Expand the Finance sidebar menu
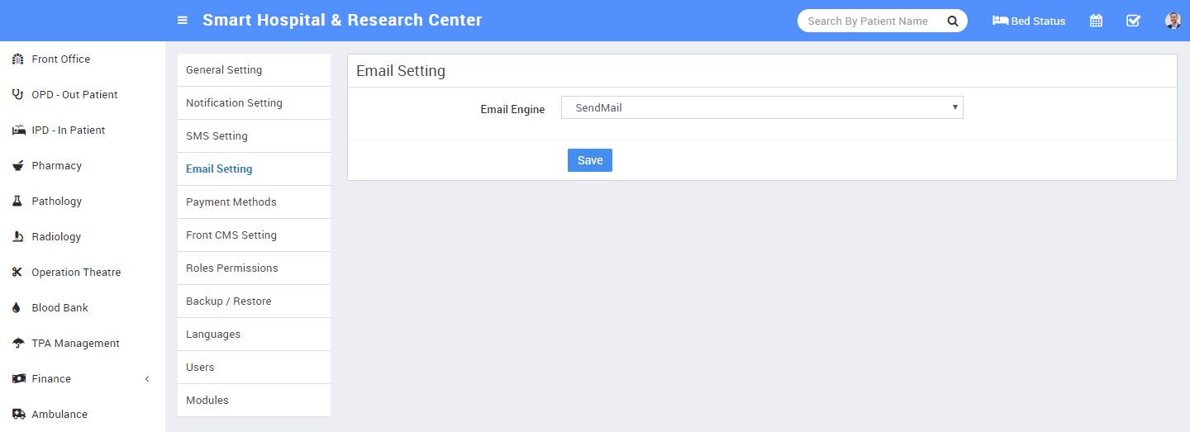The height and width of the screenshot is (432, 1190). [x=83, y=378]
